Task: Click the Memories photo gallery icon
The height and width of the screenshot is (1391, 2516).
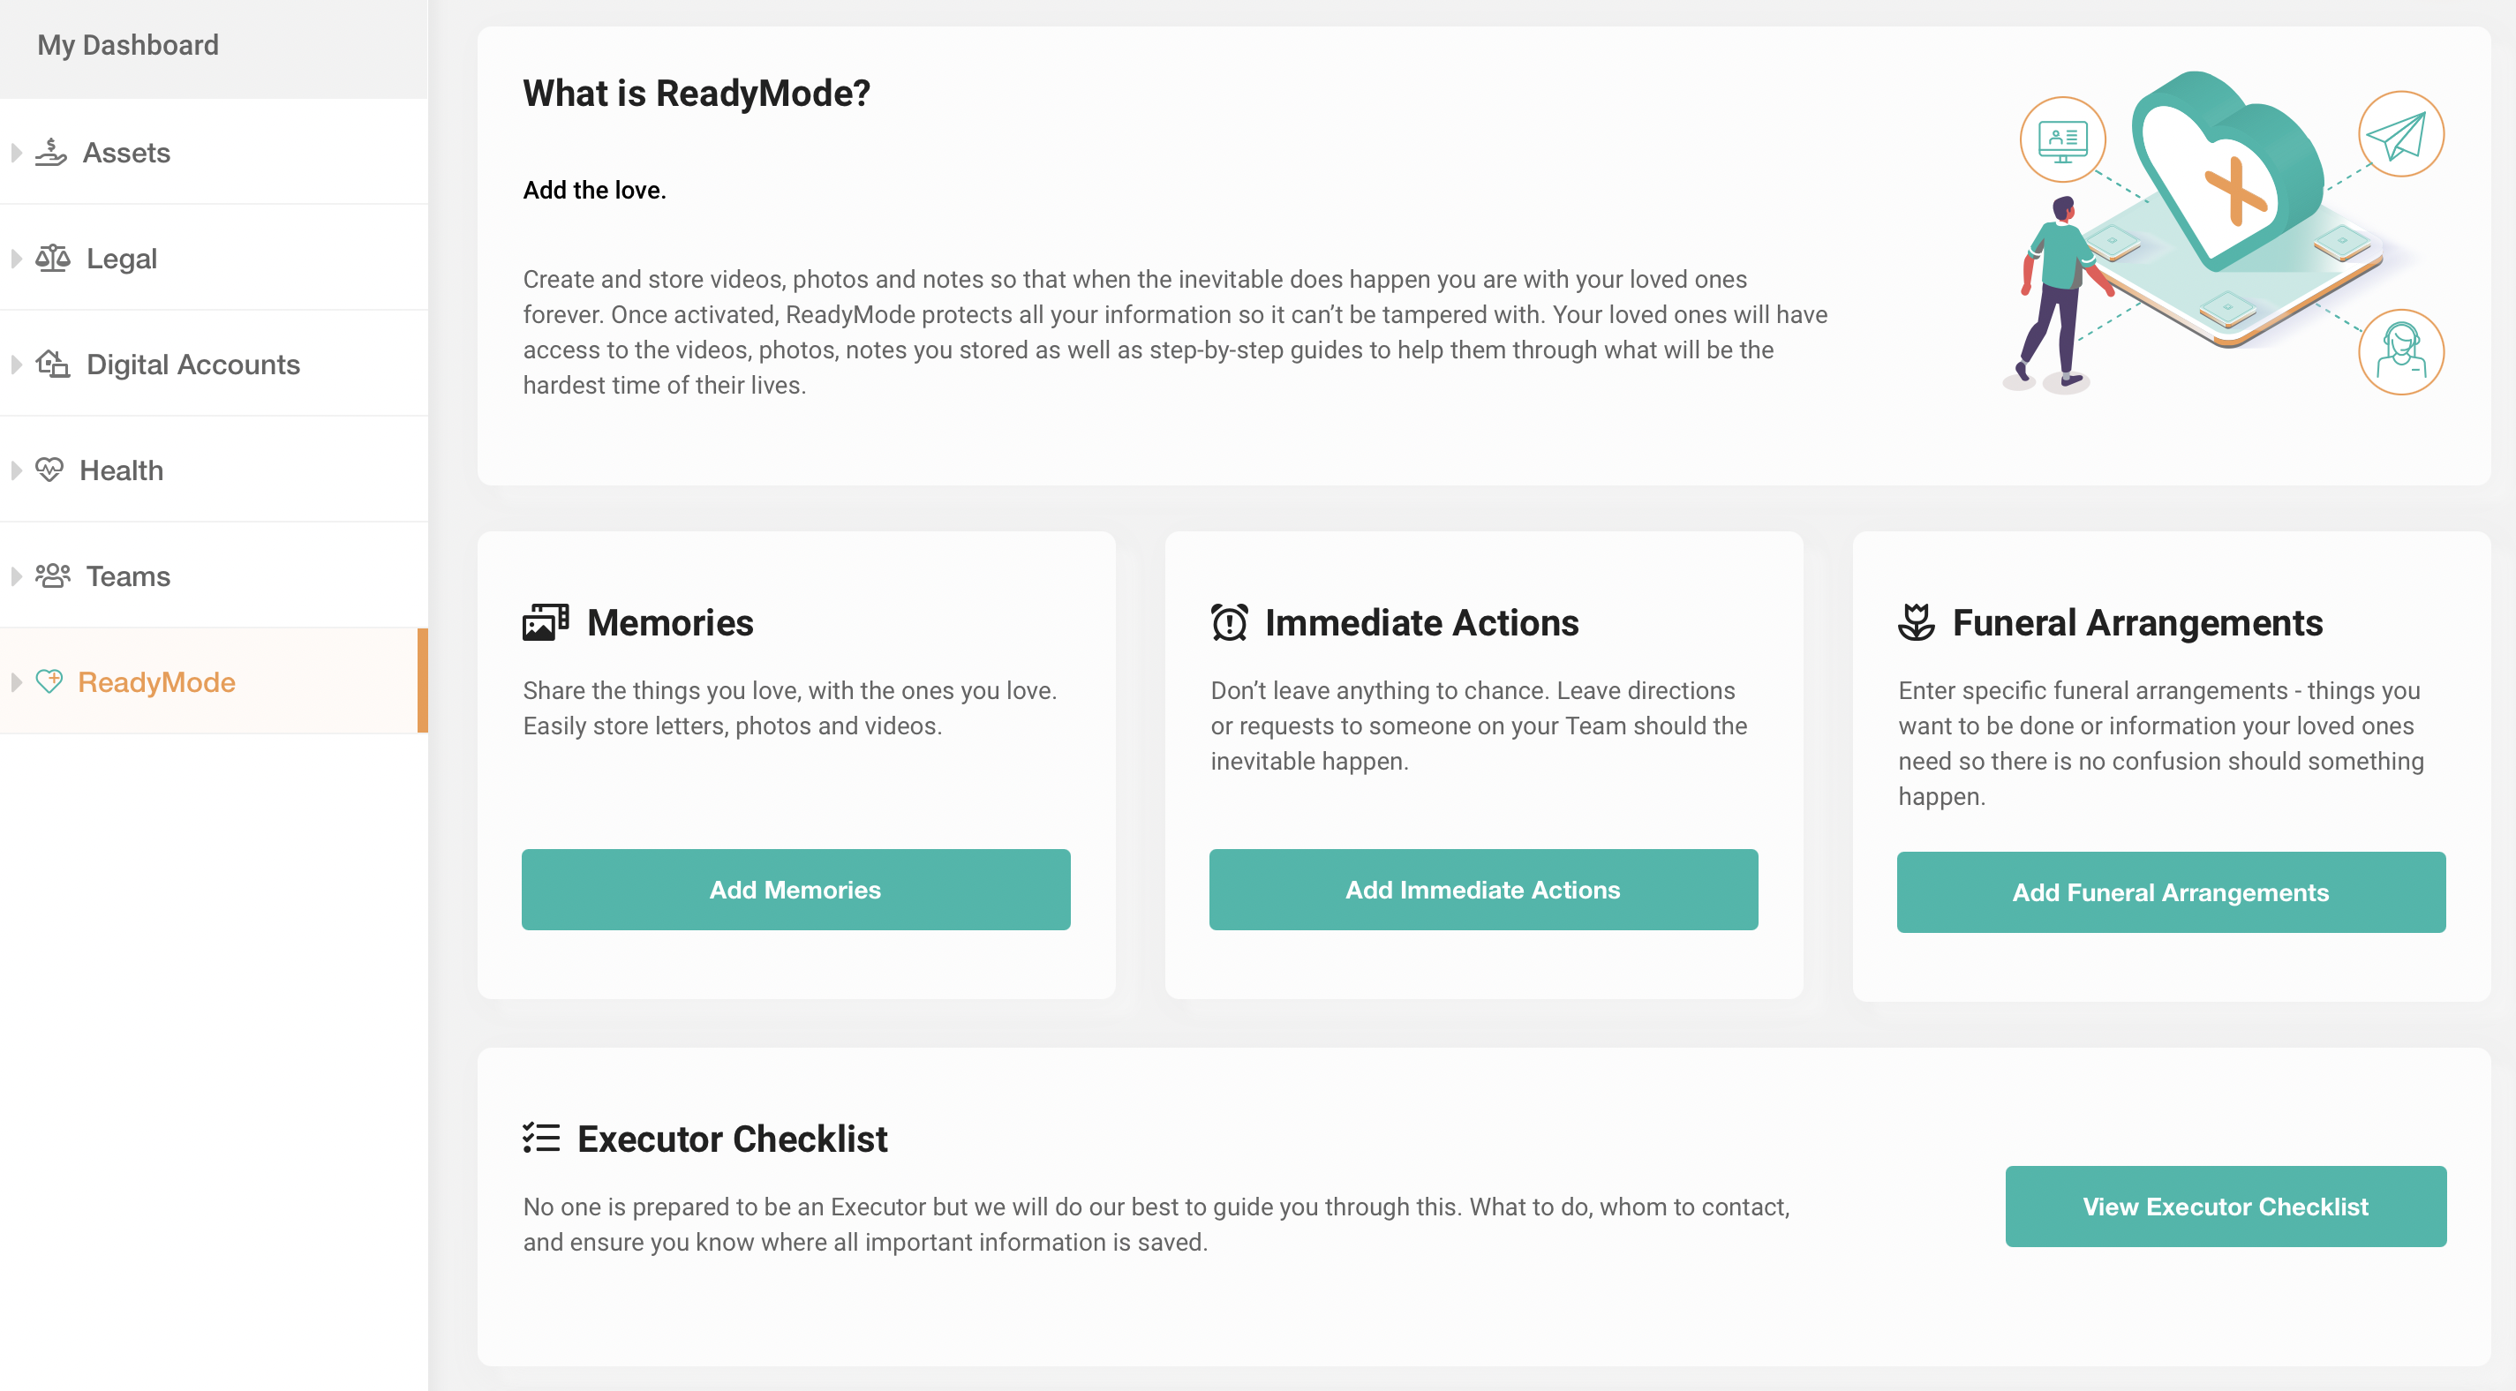Action: coord(545,623)
